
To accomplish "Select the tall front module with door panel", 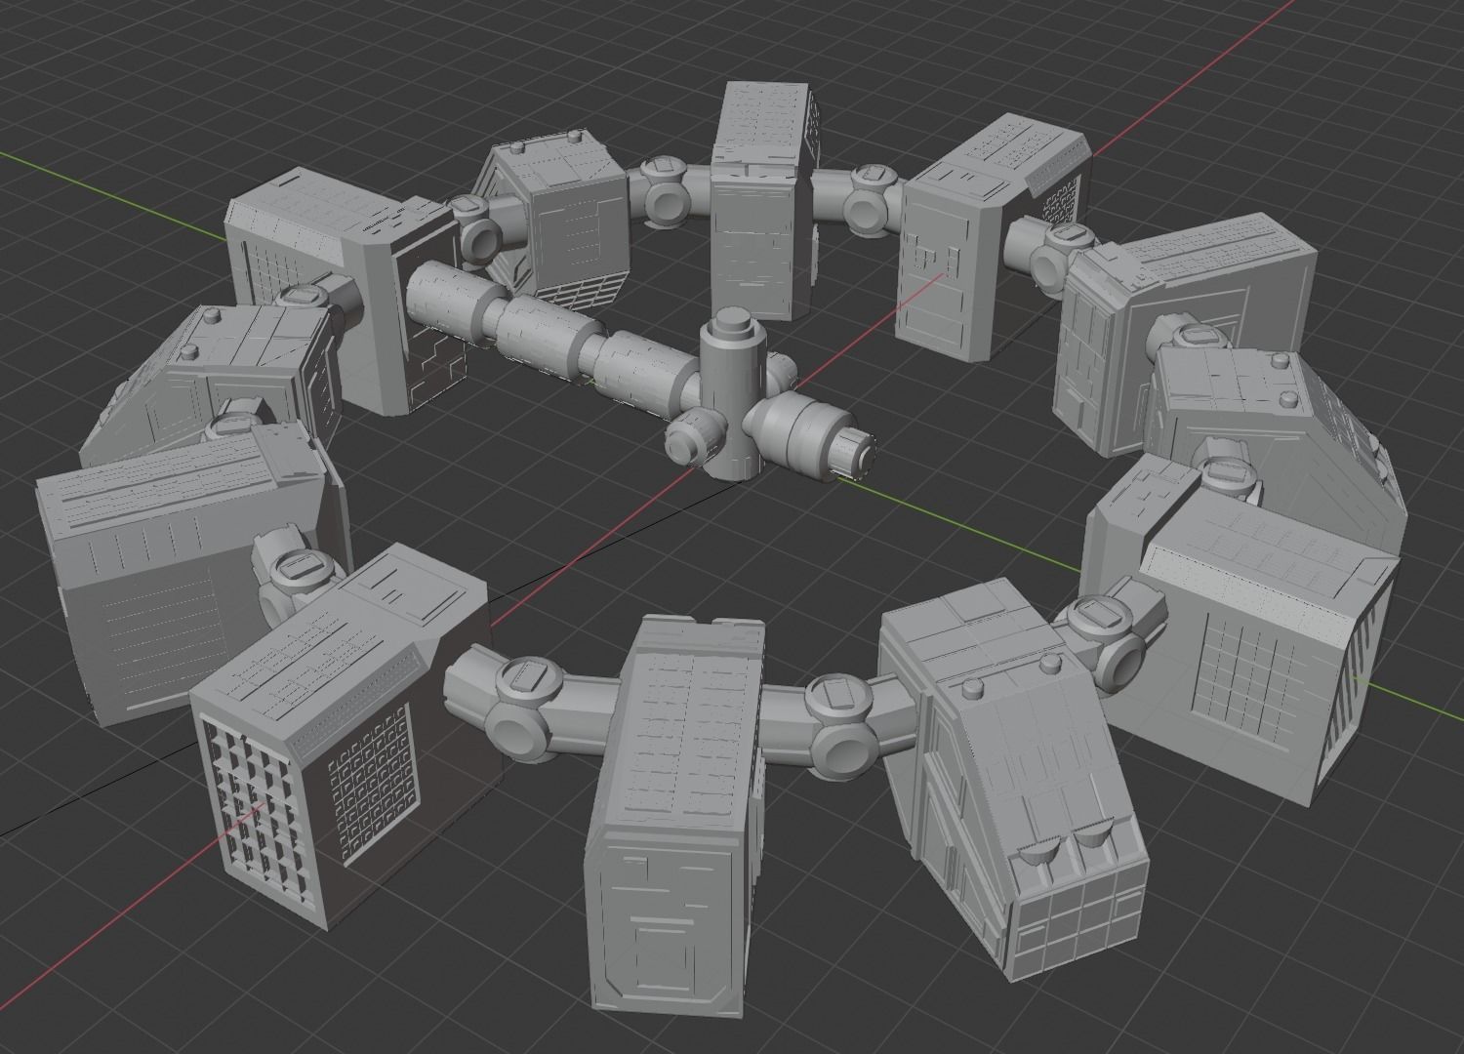I will (675, 815).
